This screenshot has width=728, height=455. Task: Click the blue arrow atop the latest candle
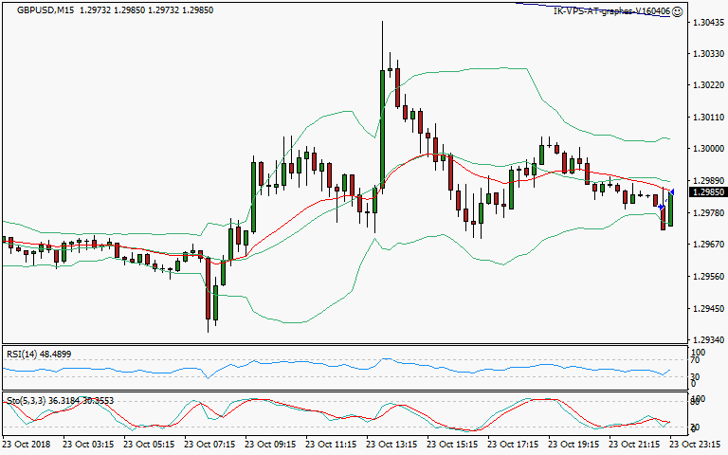(671, 193)
